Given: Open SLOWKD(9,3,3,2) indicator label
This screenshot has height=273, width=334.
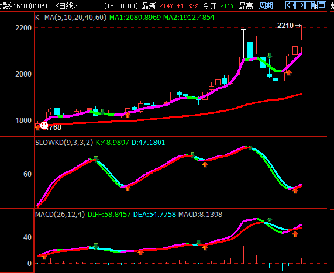Looking at the screenshot, I should (64, 143).
